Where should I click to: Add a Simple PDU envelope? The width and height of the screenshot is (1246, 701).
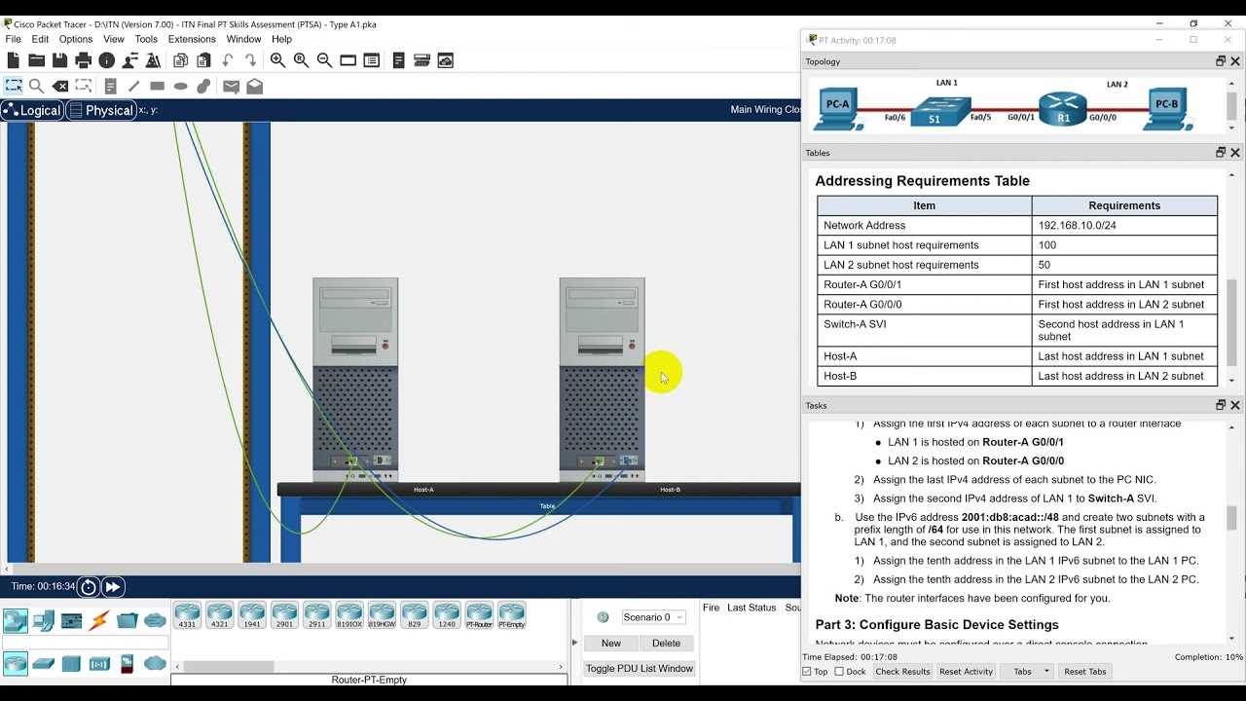coord(231,86)
